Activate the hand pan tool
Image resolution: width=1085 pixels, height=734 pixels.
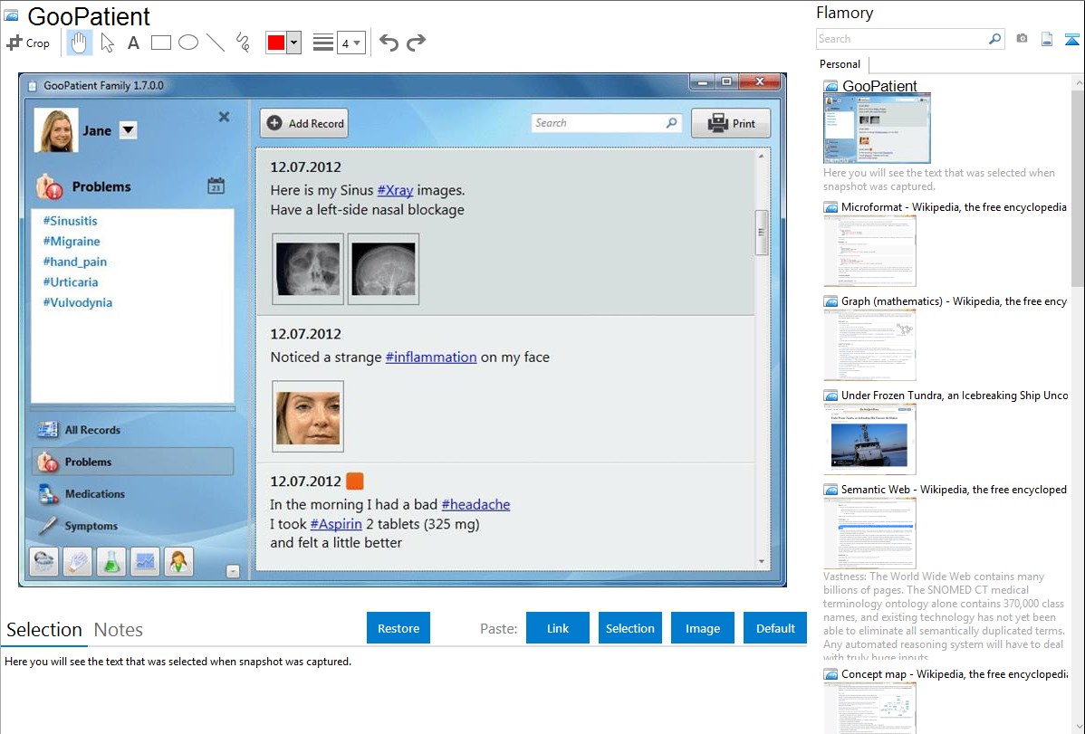[x=79, y=43]
